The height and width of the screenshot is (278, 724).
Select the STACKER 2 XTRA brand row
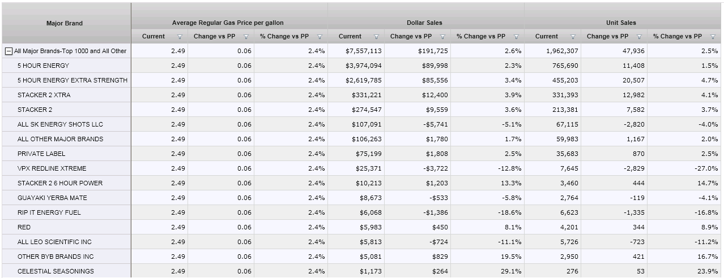(44, 95)
